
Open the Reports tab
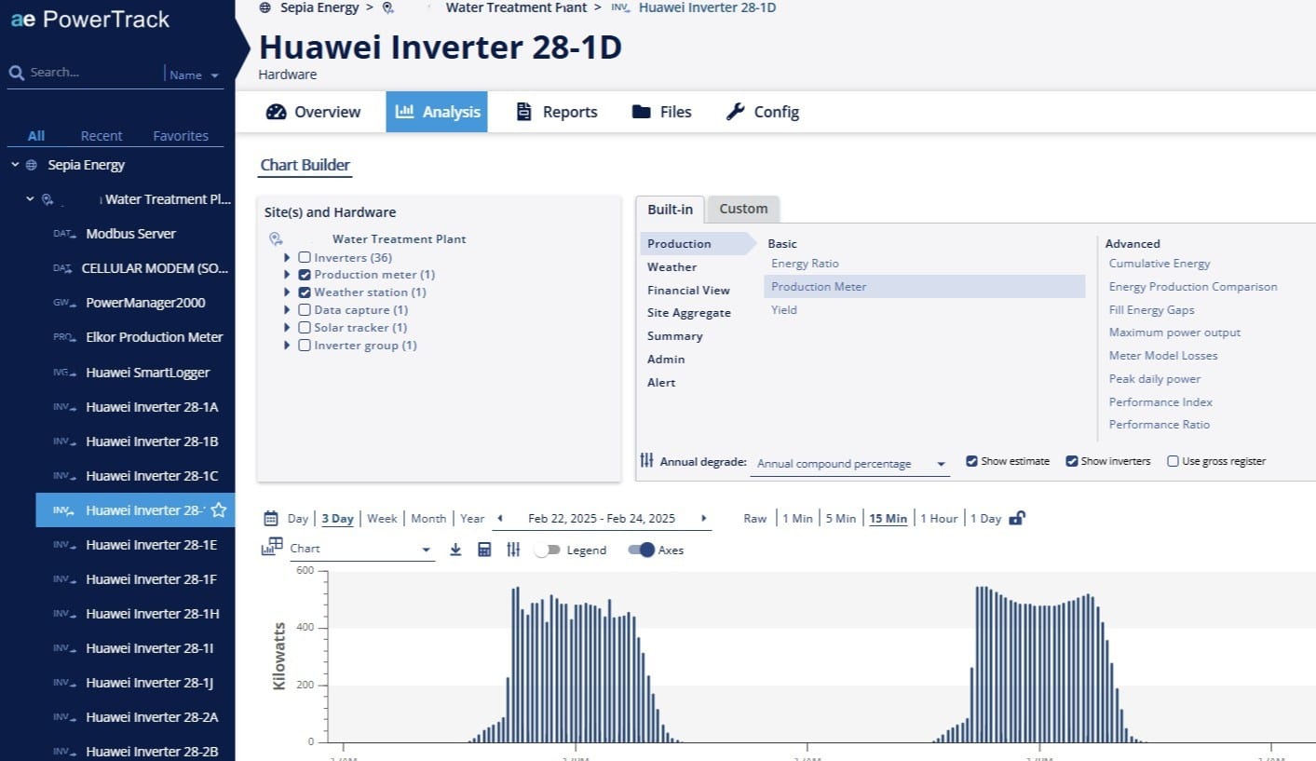tap(557, 112)
